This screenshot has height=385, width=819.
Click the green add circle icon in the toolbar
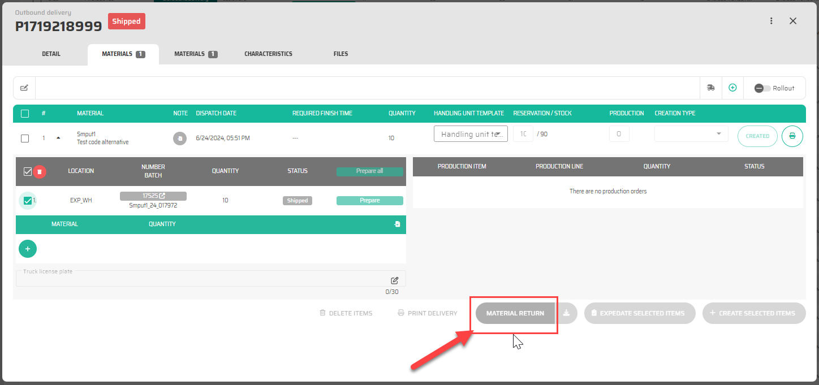pyautogui.click(x=732, y=88)
